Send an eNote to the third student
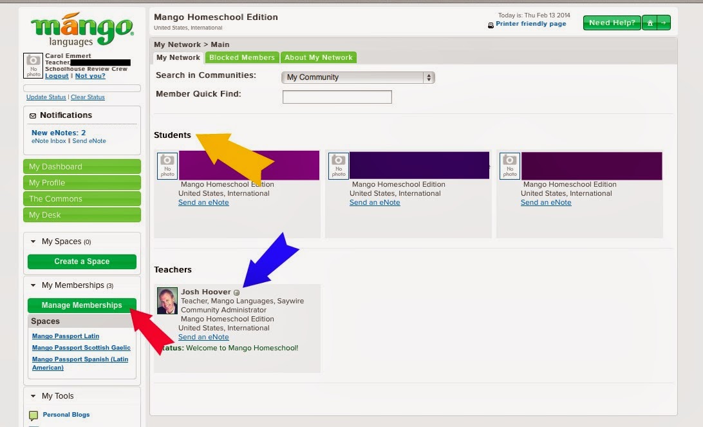This screenshot has width=703, height=427. (546, 202)
